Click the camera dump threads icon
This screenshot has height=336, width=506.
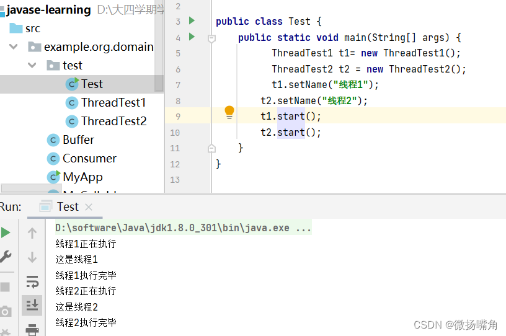point(6,312)
